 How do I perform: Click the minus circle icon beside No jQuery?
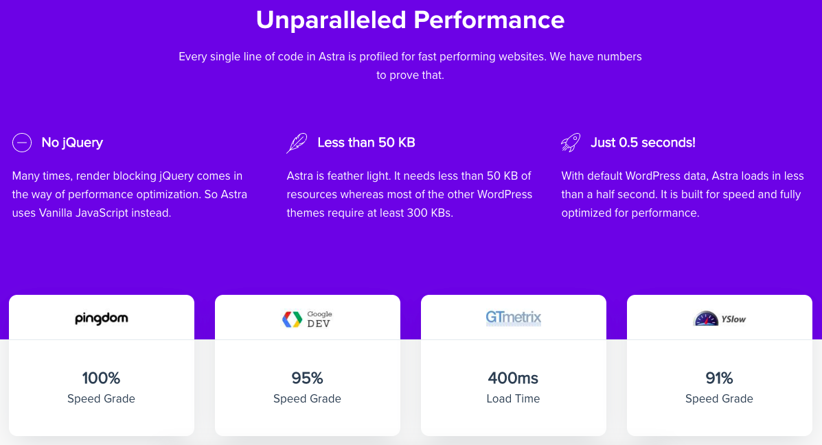pos(22,143)
